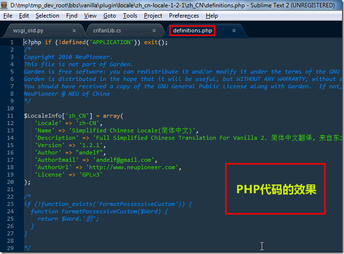Close the wsgi_old.py tab
Screen dimensions: 344x254
pos(74,31)
